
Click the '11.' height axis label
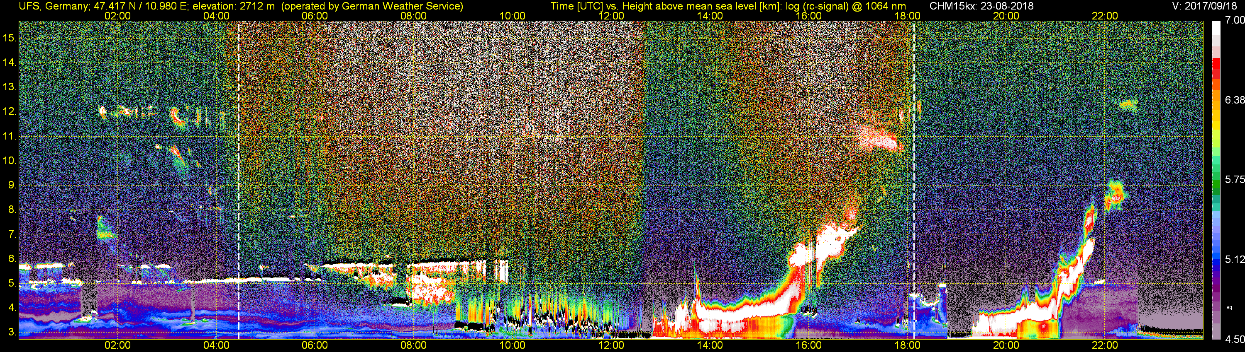pyautogui.click(x=10, y=137)
